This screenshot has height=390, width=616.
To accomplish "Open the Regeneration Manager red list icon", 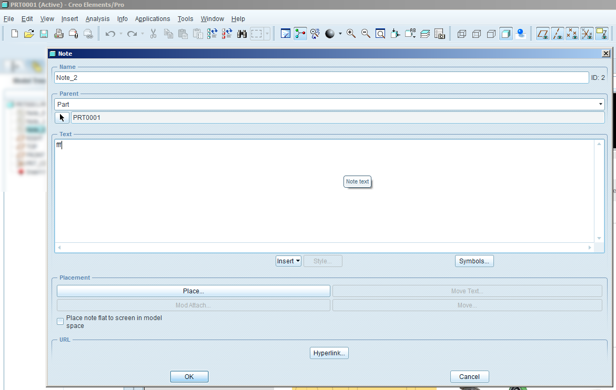I will pyautogui.click(x=227, y=34).
